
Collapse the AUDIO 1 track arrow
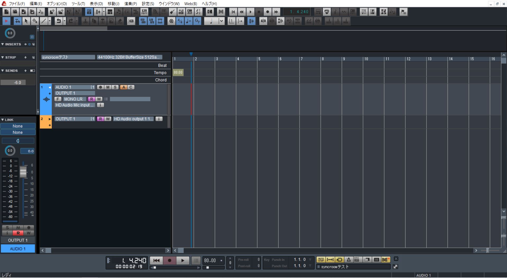(50, 87)
